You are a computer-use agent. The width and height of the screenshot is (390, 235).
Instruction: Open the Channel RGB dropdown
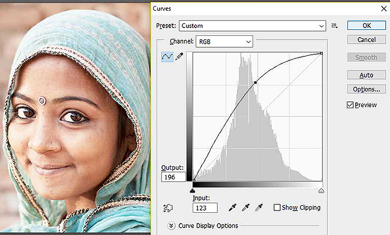coord(224,42)
